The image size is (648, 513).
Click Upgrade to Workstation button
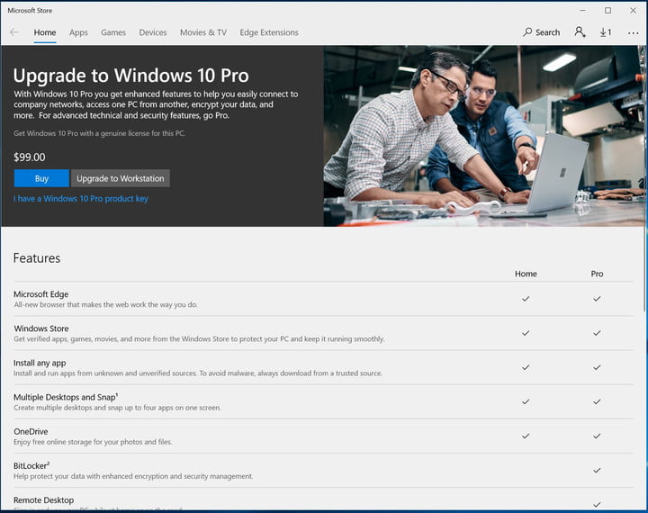click(x=121, y=178)
